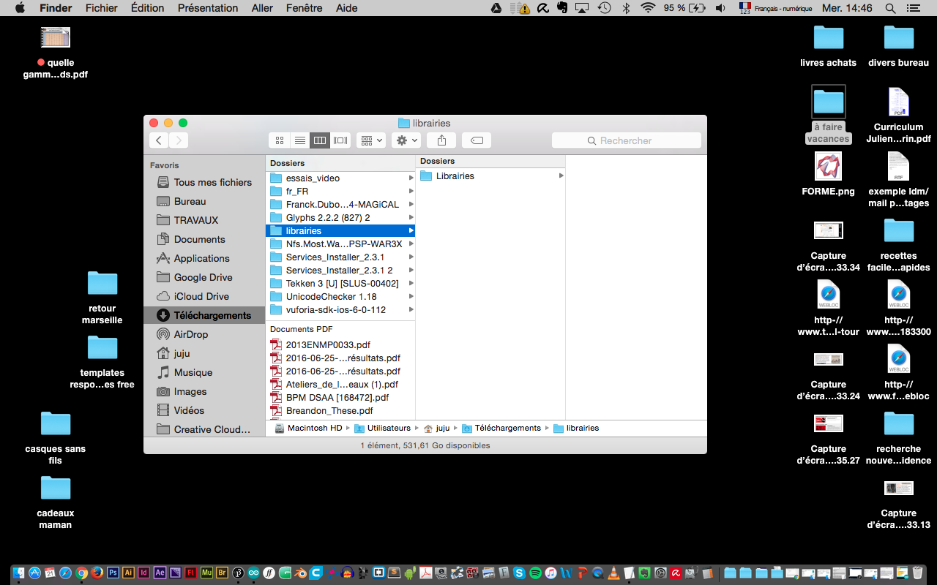Open the Arrange items dropdown

point(371,140)
